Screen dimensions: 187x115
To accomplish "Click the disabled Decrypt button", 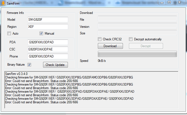I will [146, 46].
